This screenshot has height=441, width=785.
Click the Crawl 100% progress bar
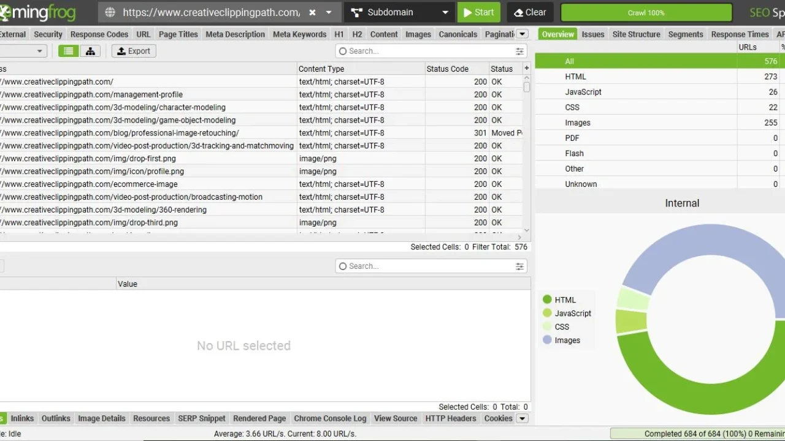646,12
